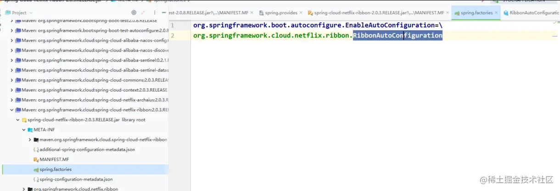Image resolution: width=560 pixels, height=191 pixels.
Task: Click JSON icon of spring-configuration-metadata.json
Action: pos(36,179)
